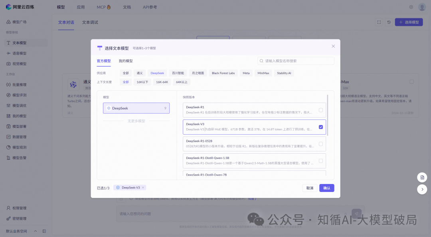The height and width of the screenshot is (237, 431).
Task: Click the model name search field
Action: click(x=295, y=61)
